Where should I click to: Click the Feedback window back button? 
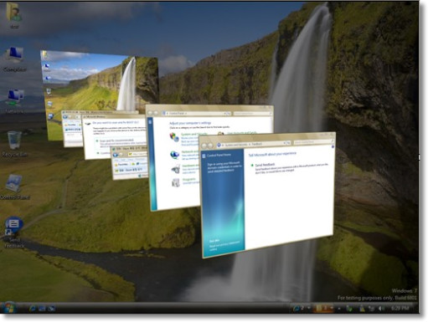click(204, 146)
